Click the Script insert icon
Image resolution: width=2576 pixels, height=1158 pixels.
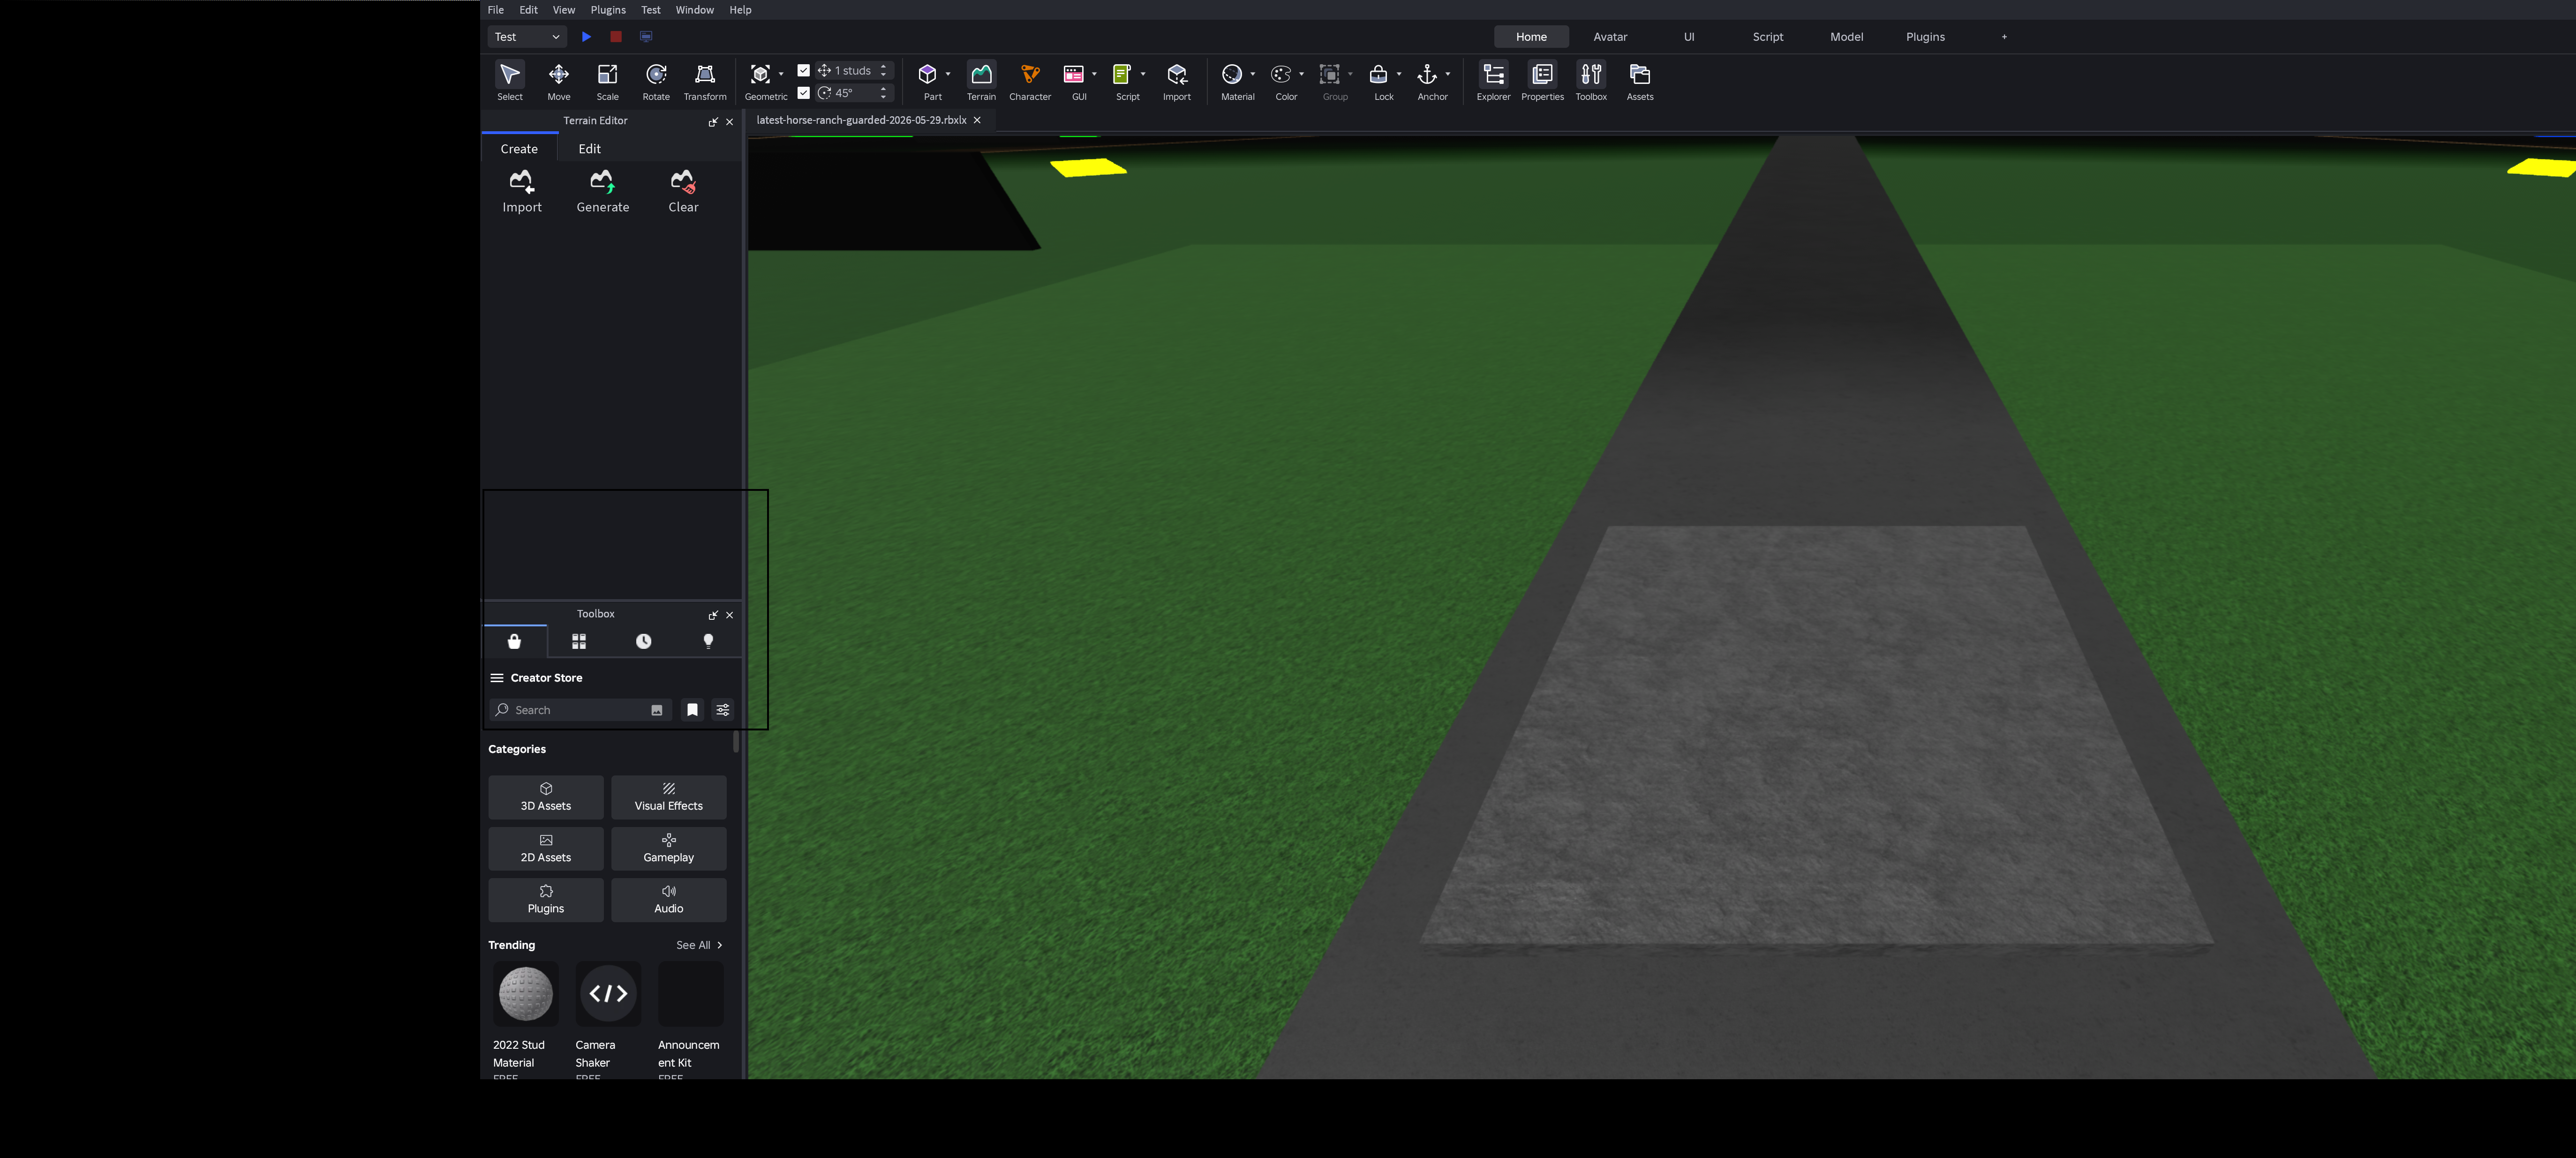1122,74
